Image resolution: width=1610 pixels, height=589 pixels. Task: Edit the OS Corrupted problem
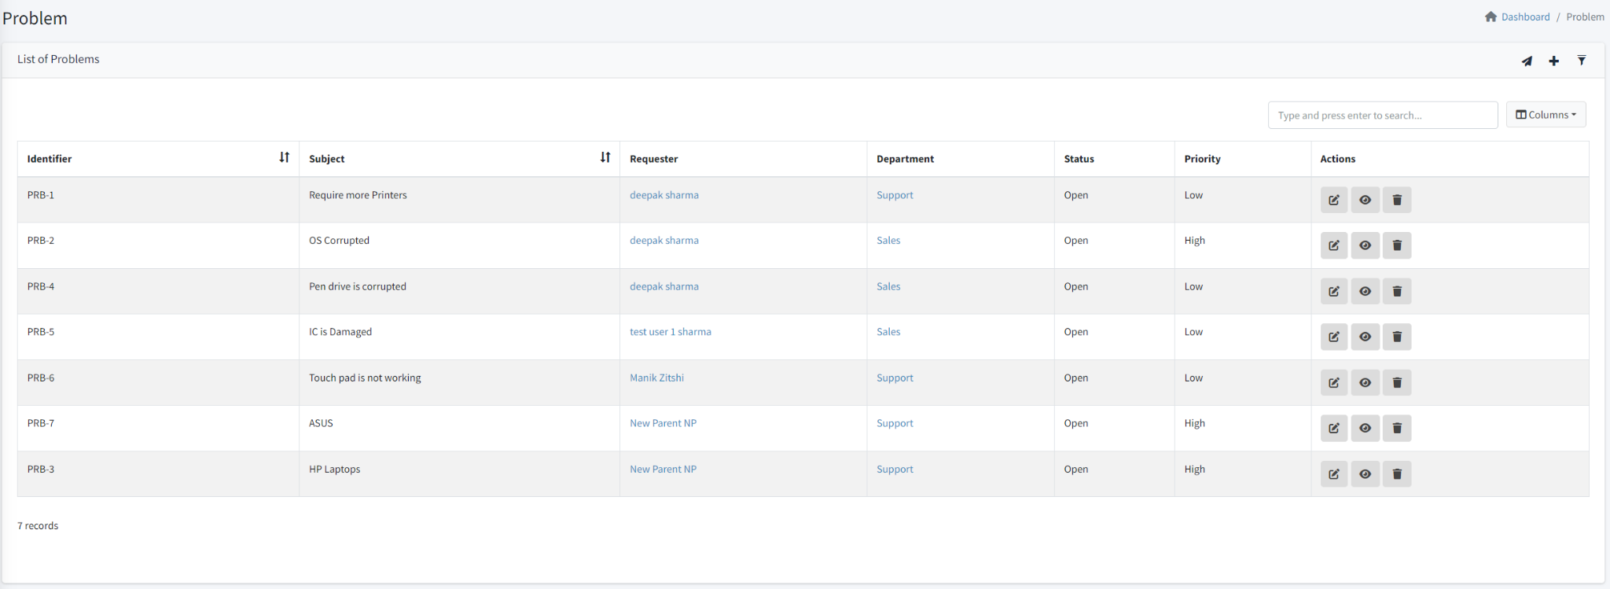click(x=1334, y=245)
